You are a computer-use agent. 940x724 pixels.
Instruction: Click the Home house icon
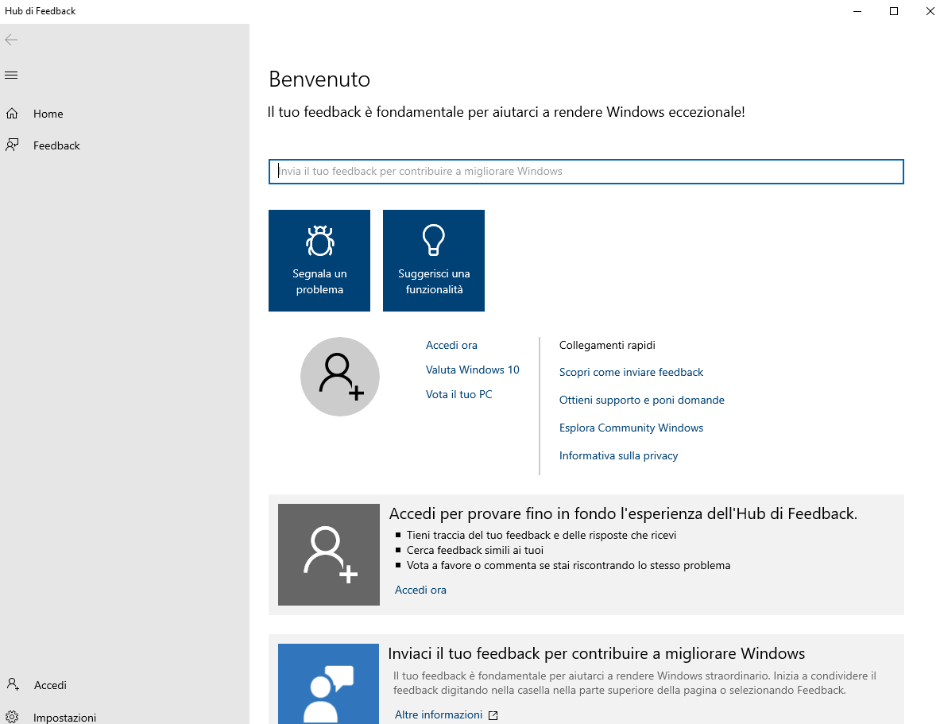pos(12,114)
